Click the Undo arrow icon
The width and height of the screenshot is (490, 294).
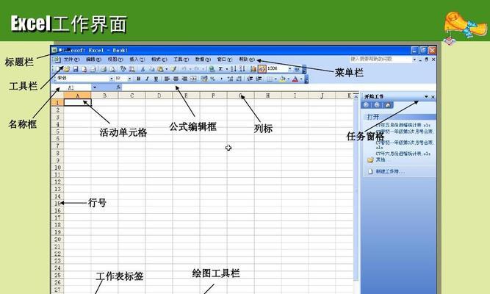[184, 69]
